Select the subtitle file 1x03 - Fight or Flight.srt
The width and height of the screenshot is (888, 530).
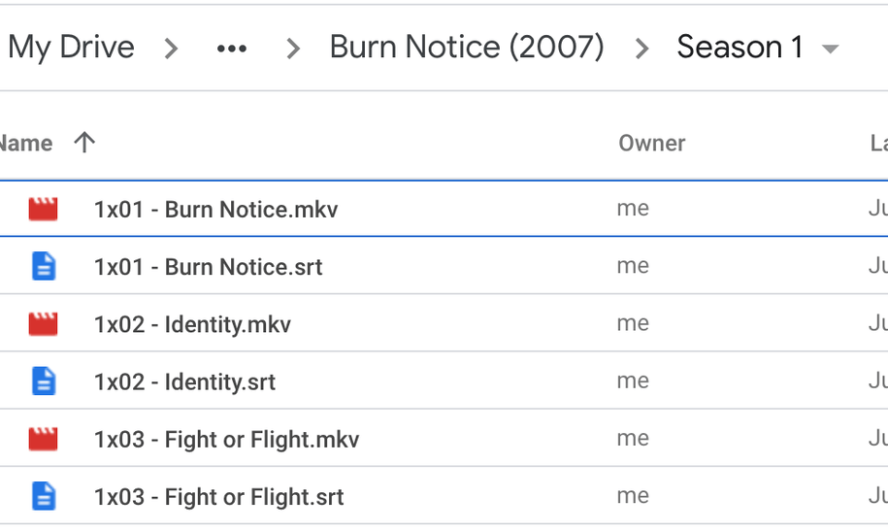pos(218,497)
